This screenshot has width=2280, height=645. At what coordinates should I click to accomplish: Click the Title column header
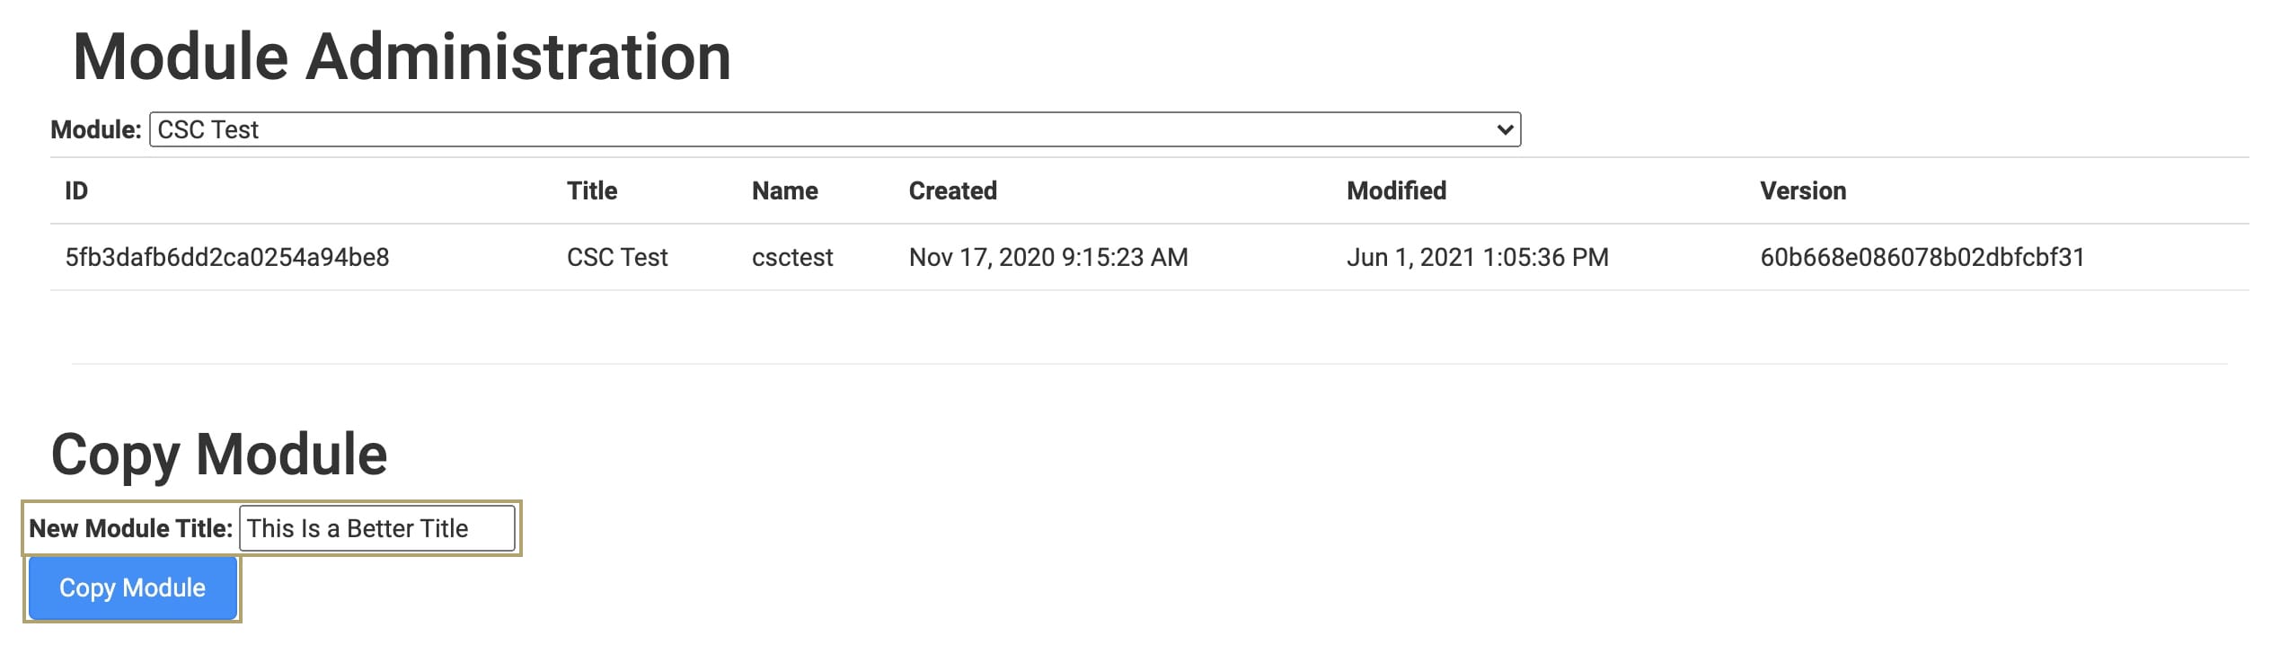point(592,190)
